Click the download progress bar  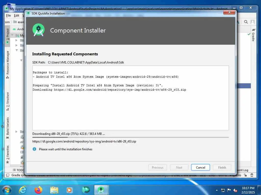130,137
